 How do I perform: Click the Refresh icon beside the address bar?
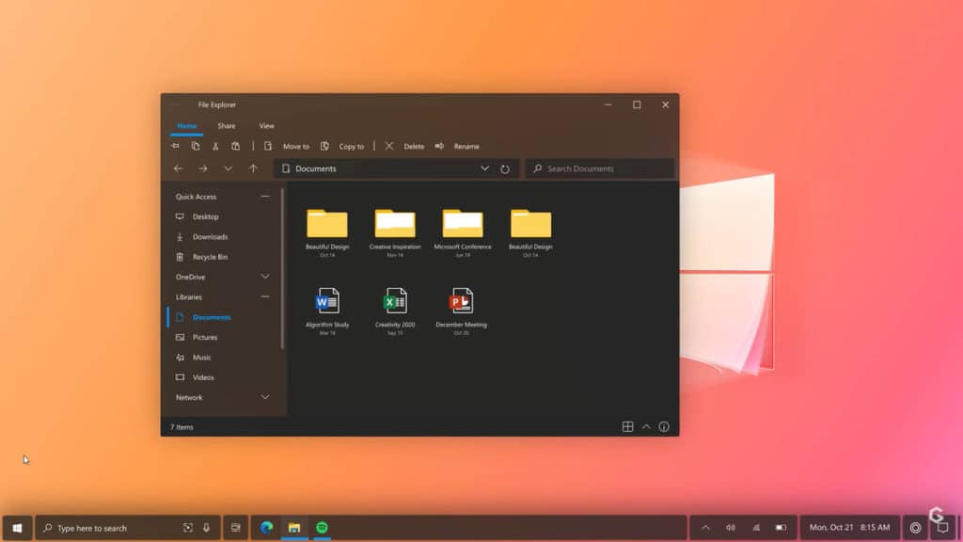pos(505,168)
